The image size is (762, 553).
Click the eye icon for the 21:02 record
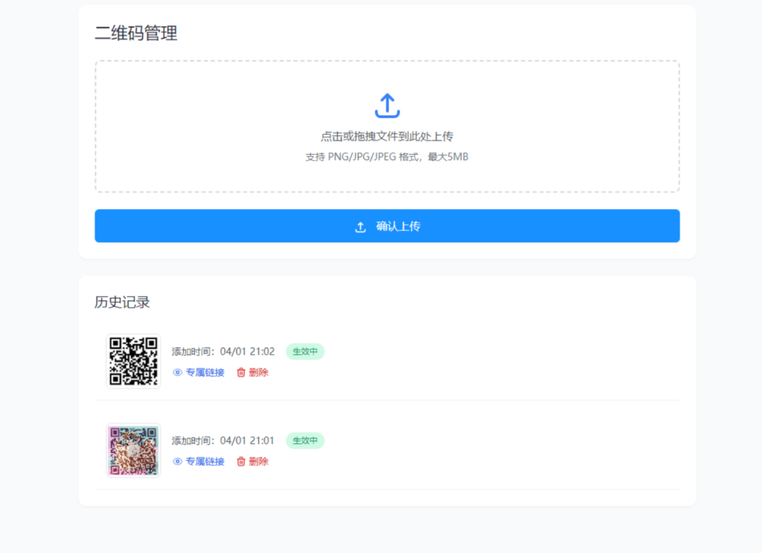[178, 372]
